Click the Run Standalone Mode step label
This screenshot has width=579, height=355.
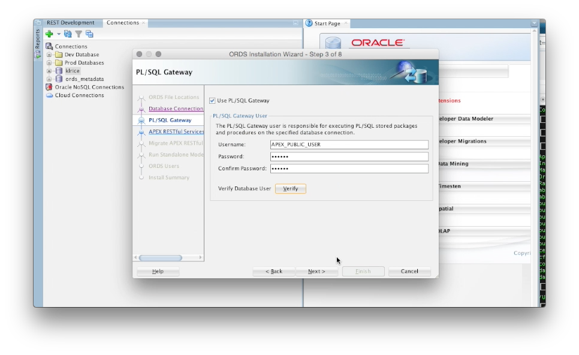tap(176, 155)
